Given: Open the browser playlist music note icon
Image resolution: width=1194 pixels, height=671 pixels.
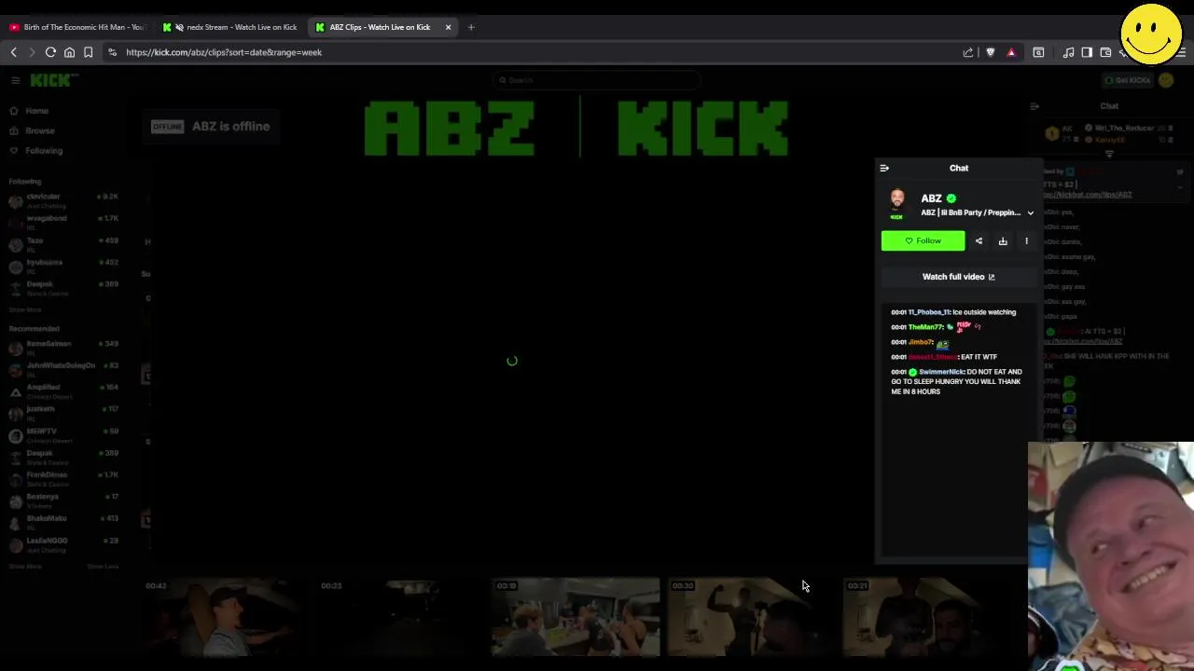Looking at the screenshot, I should (1069, 52).
